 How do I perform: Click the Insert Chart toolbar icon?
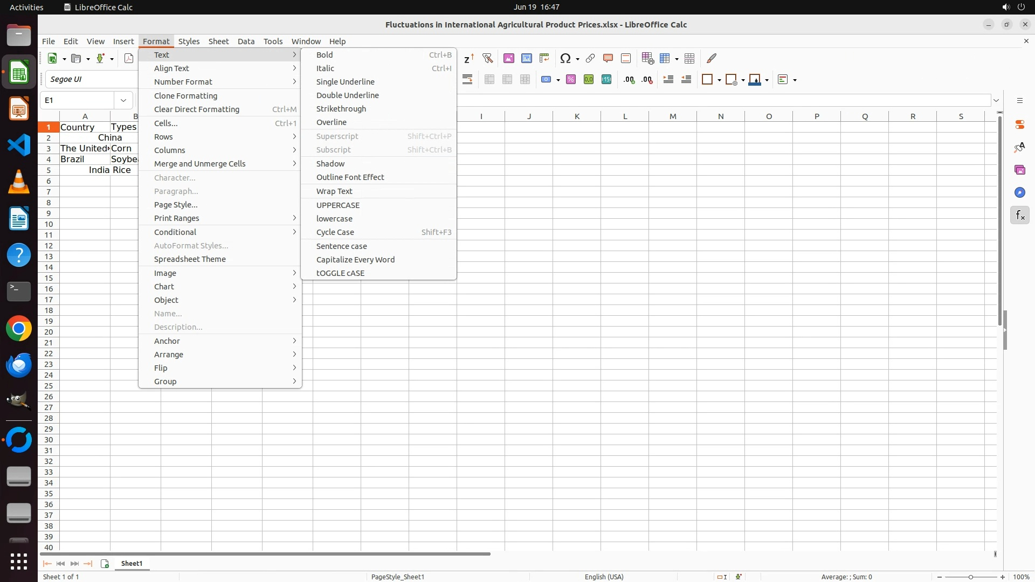[x=527, y=58]
